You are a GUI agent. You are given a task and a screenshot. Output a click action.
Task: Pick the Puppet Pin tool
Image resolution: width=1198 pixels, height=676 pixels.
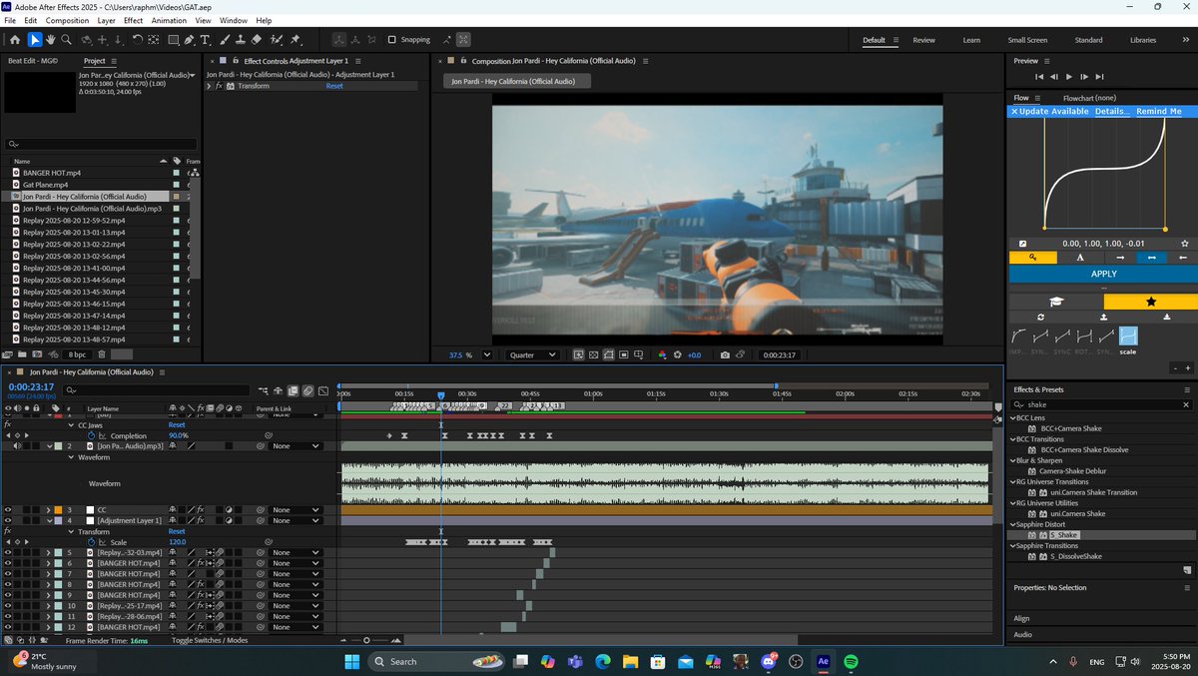296,40
